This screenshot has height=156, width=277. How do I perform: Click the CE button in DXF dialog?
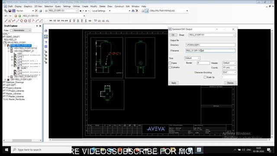[x=173, y=35]
